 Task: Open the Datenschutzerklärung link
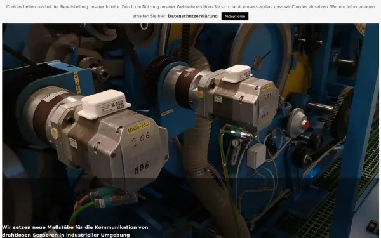[x=192, y=16]
